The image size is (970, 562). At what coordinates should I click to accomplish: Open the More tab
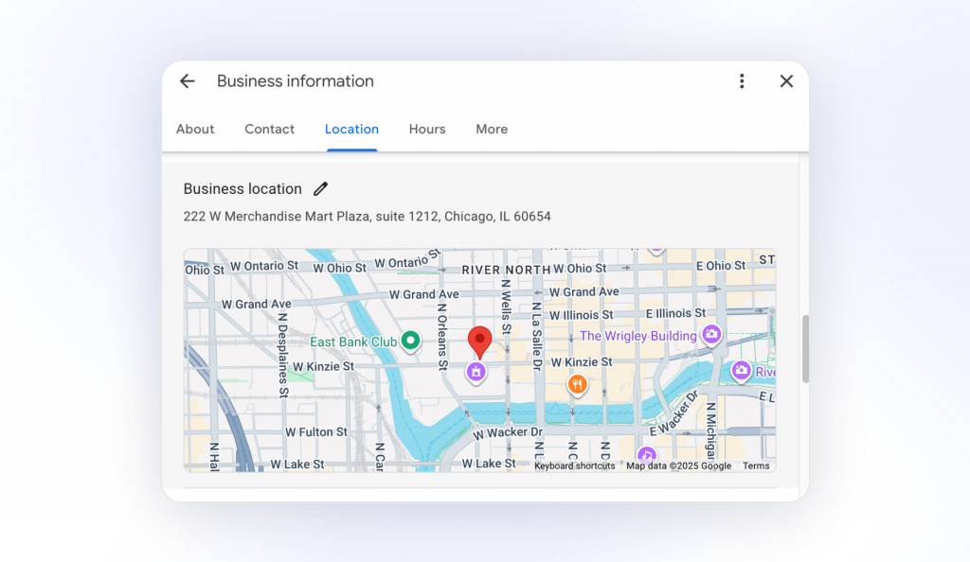492,130
